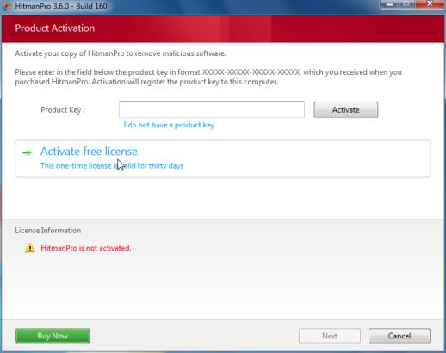Click the 'License Information' section label

coord(48,231)
